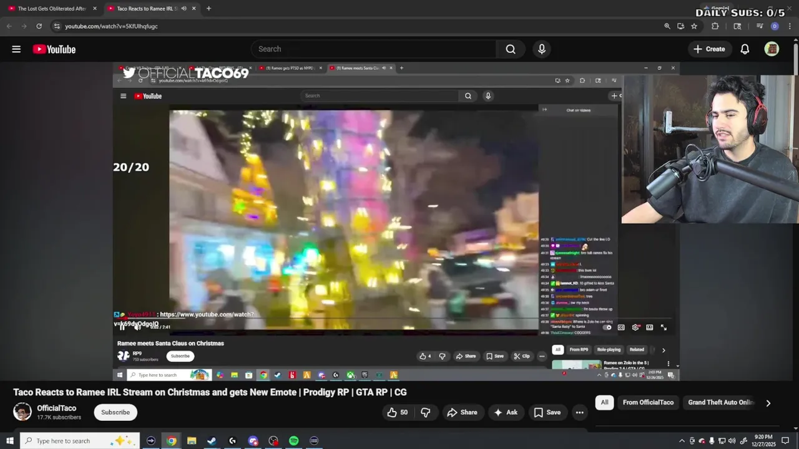
Task: Open the YouTube guide hamburger menu
Action: click(x=16, y=49)
